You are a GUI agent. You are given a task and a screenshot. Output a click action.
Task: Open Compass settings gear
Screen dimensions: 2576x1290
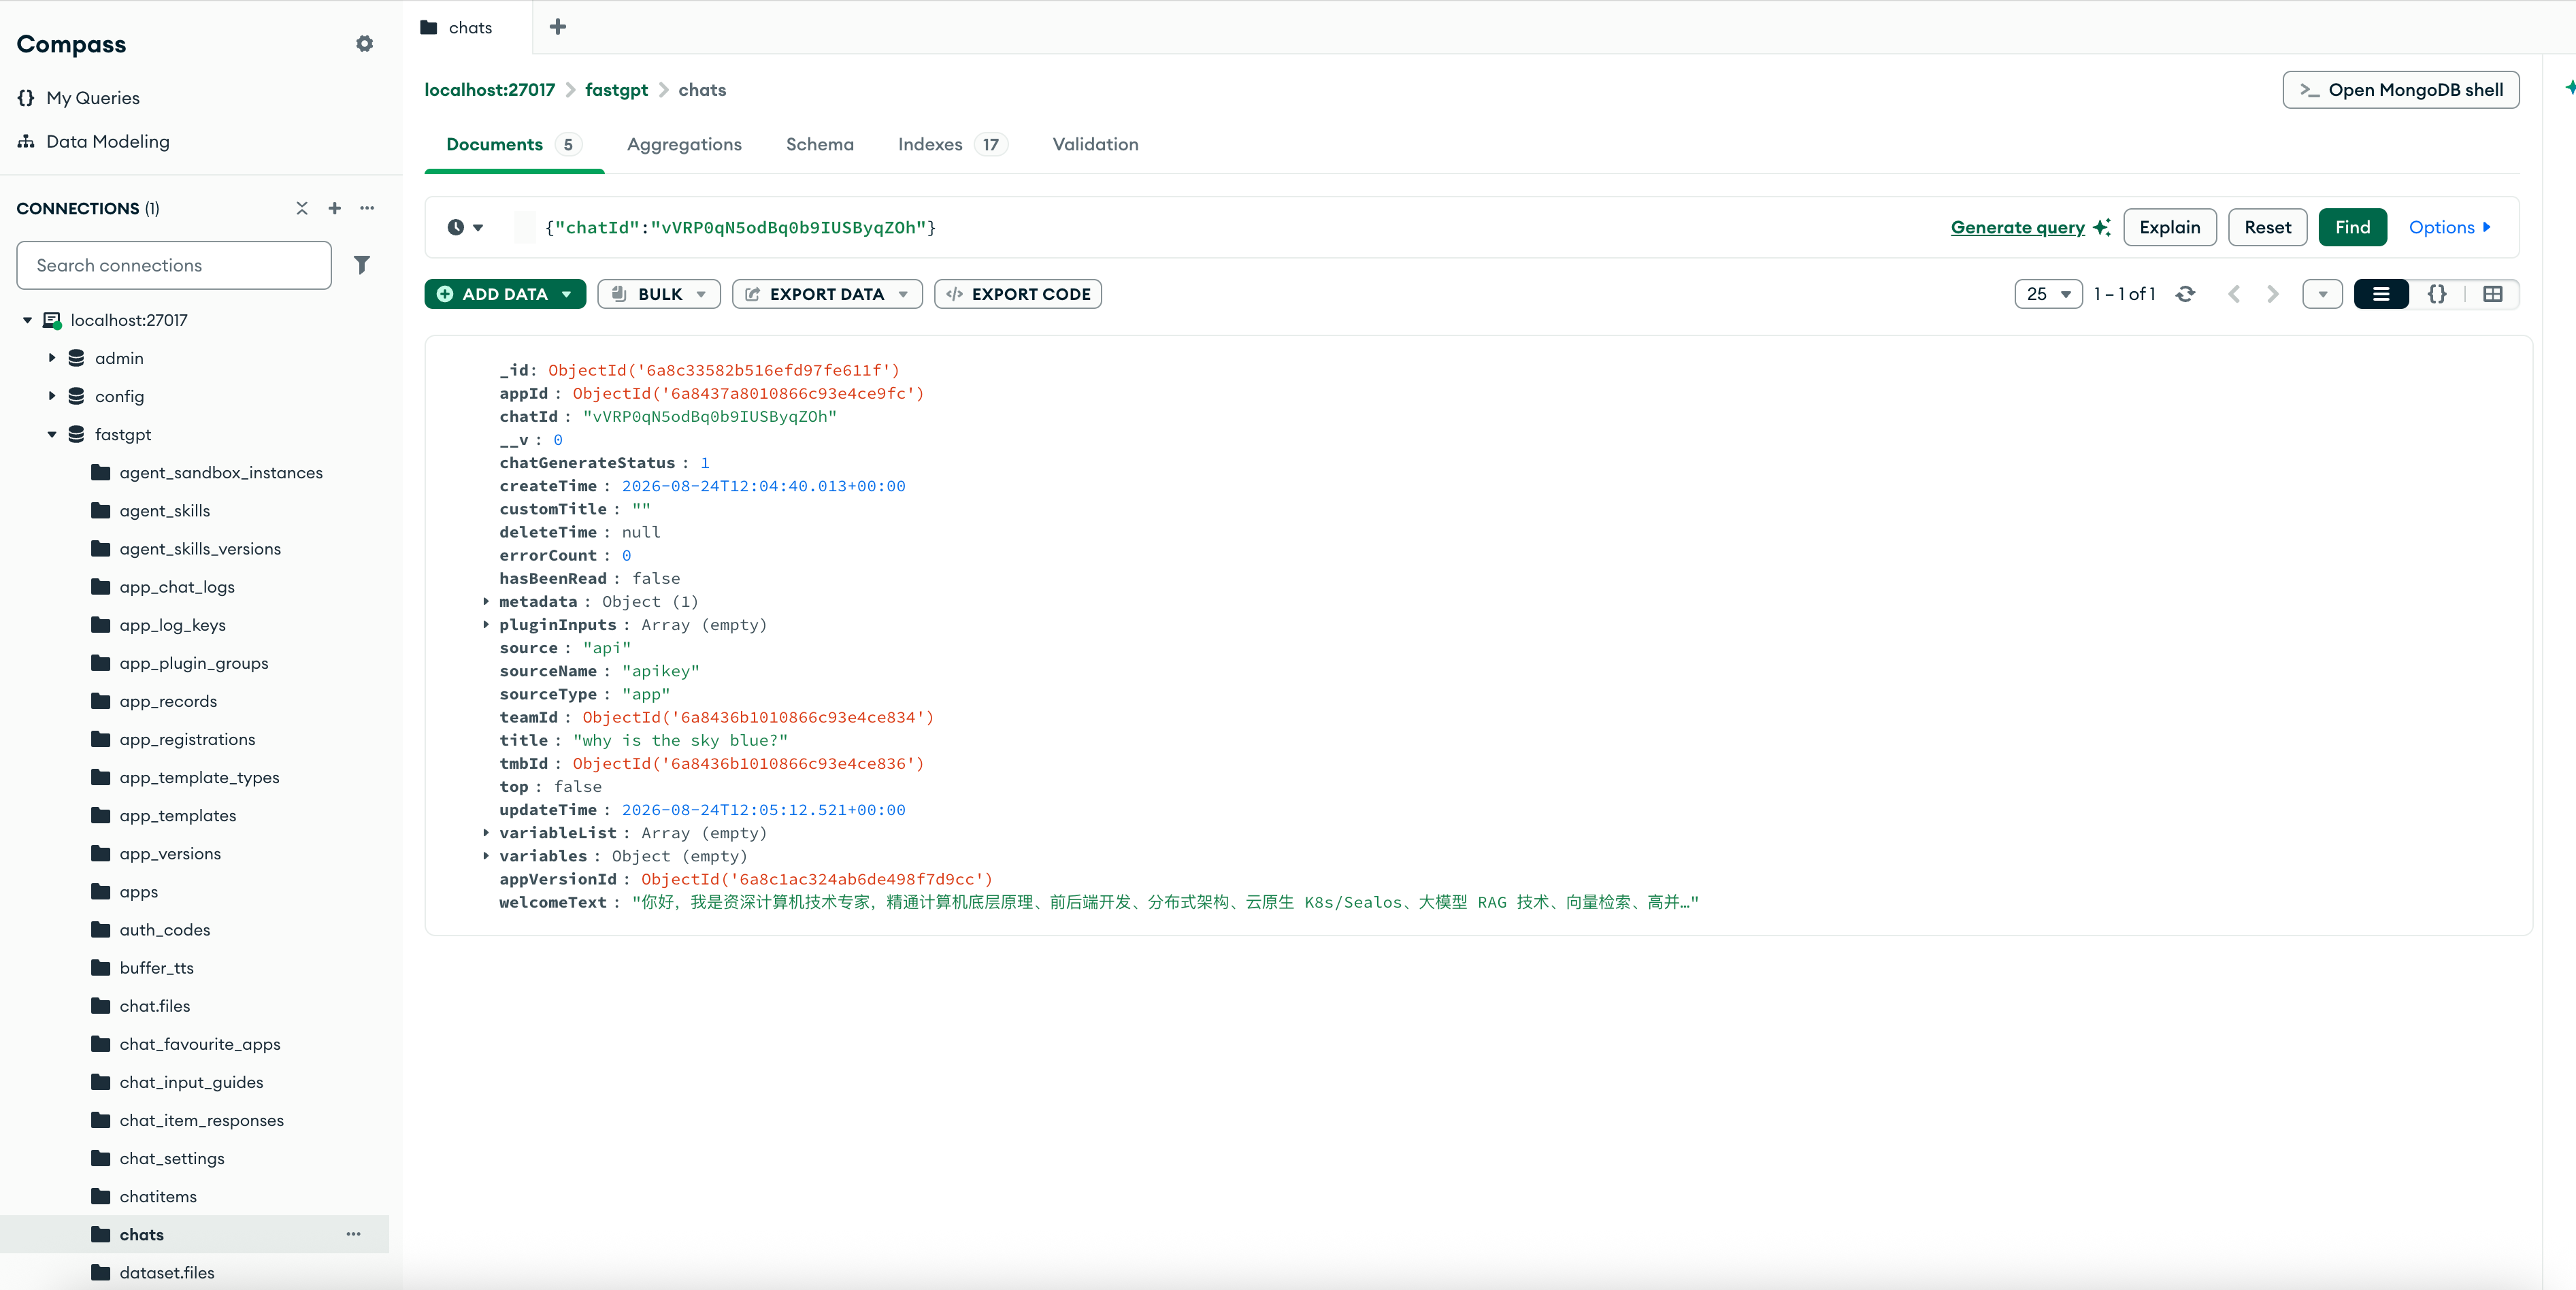point(365,44)
